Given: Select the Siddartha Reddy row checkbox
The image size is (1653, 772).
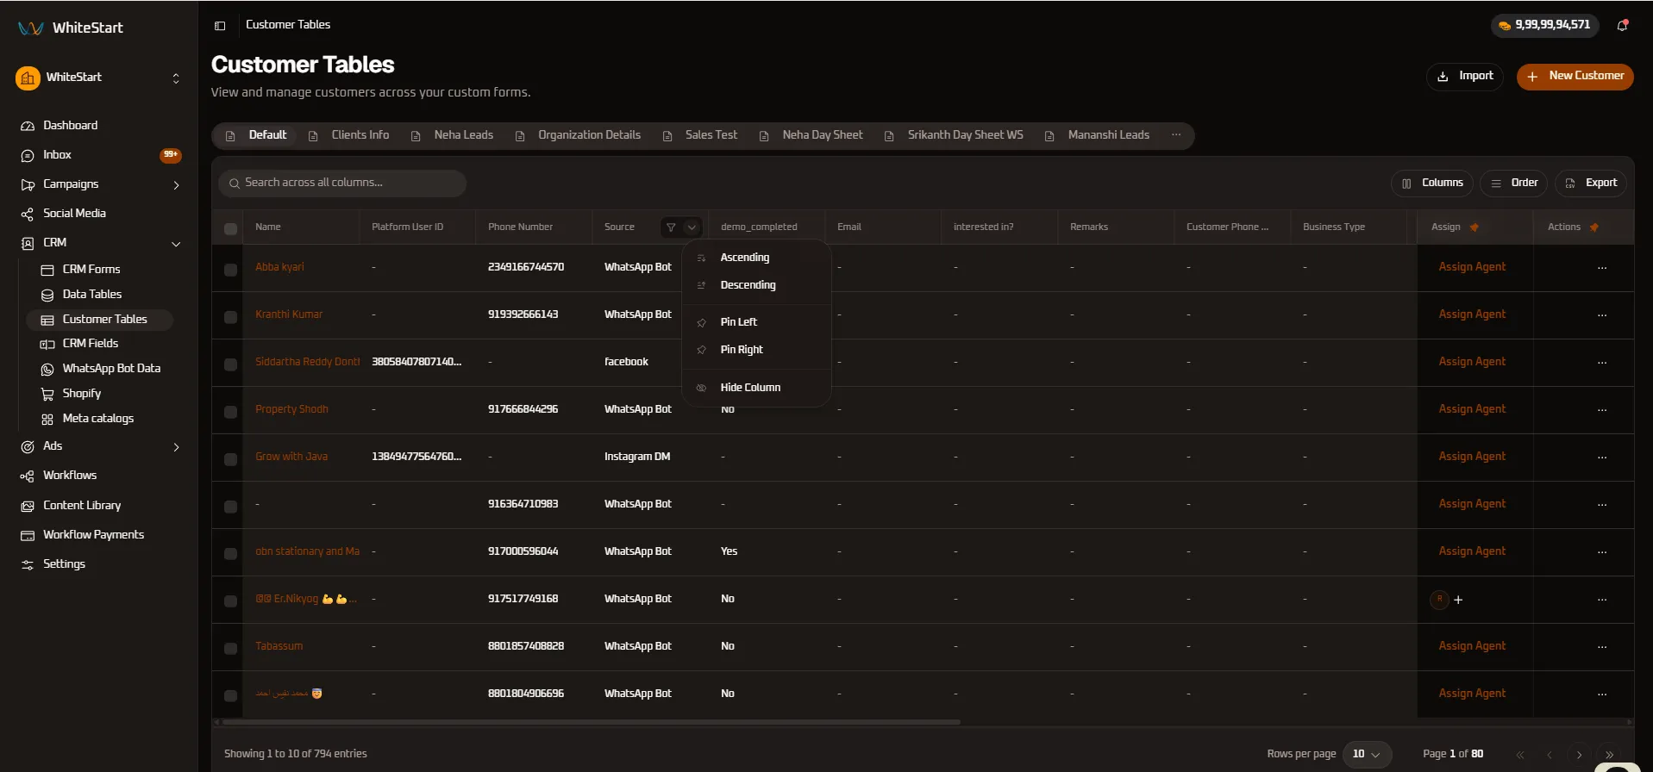Looking at the screenshot, I should point(230,364).
